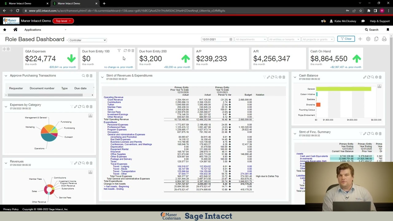
Task: Copy the dashboard
Action: click(x=376, y=39)
